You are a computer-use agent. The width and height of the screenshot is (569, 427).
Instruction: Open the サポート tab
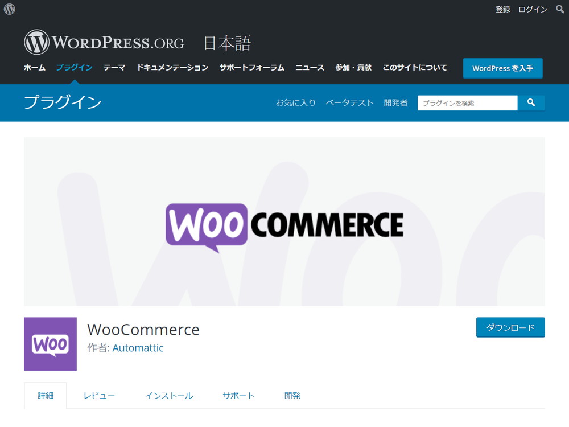click(238, 396)
